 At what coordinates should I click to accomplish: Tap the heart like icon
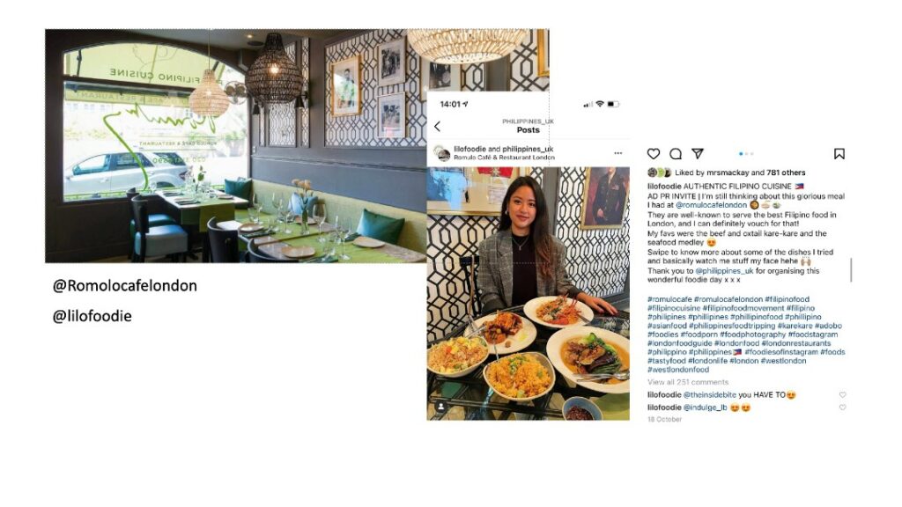point(653,153)
